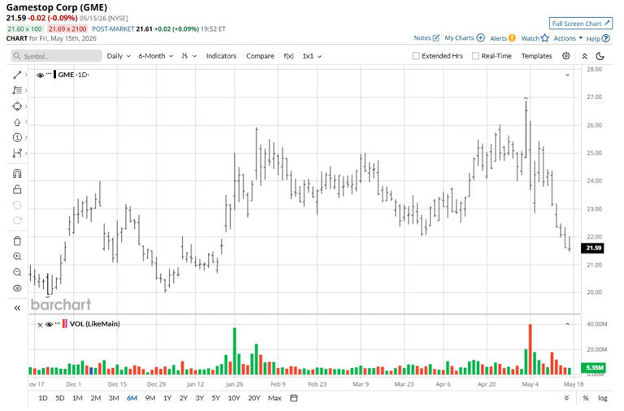This screenshot has width=624, height=411.
Task: Click the zoom out magnifier
Action: tap(17, 272)
